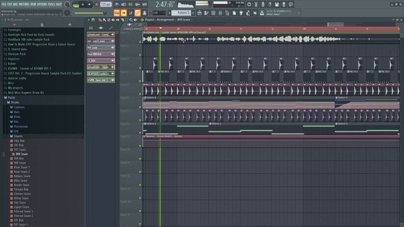The height and width of the screenshot is (227, 404).
Task: Open the Cell snap selector dropdown
Action: click(159, 13)
